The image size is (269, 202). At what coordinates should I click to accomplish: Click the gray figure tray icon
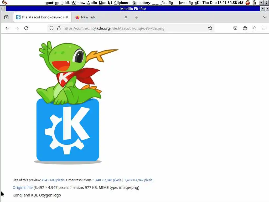coord(254,3)
